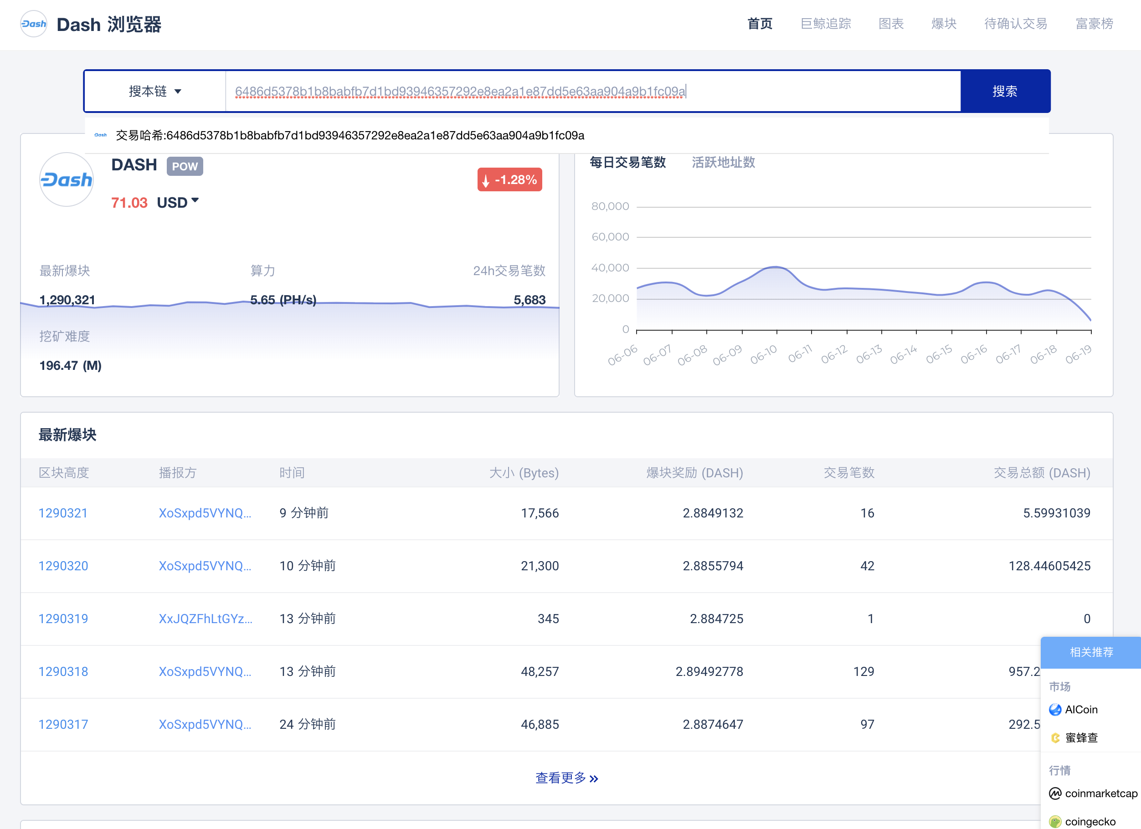Open the 搜本链 chain selector dropdown

[155, 91]
